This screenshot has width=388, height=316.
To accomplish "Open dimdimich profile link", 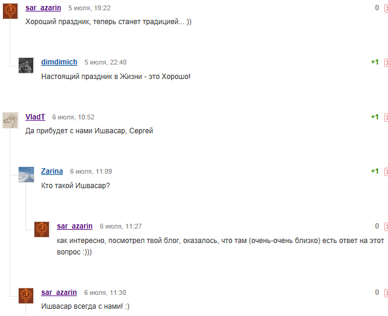I will (x=59, y=62).
